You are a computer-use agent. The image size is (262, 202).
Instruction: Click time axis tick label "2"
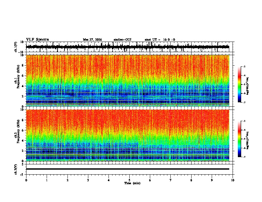coord(67,180)
